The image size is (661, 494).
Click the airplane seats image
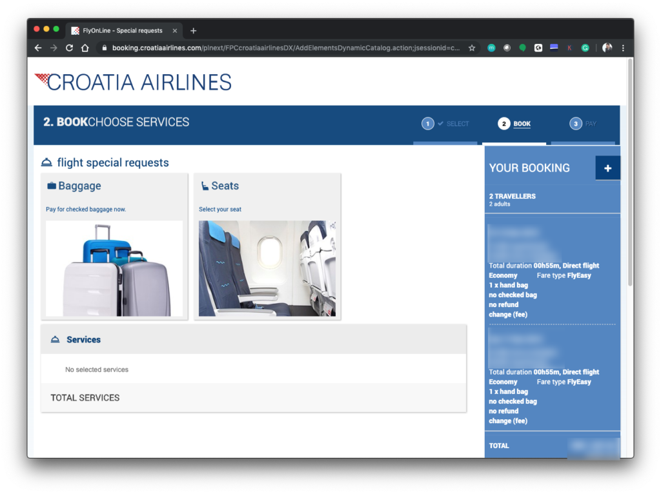(x=267, y=268)
